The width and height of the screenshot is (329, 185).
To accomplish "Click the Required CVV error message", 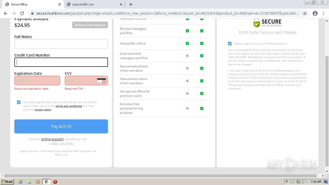I will click(74, 89).
